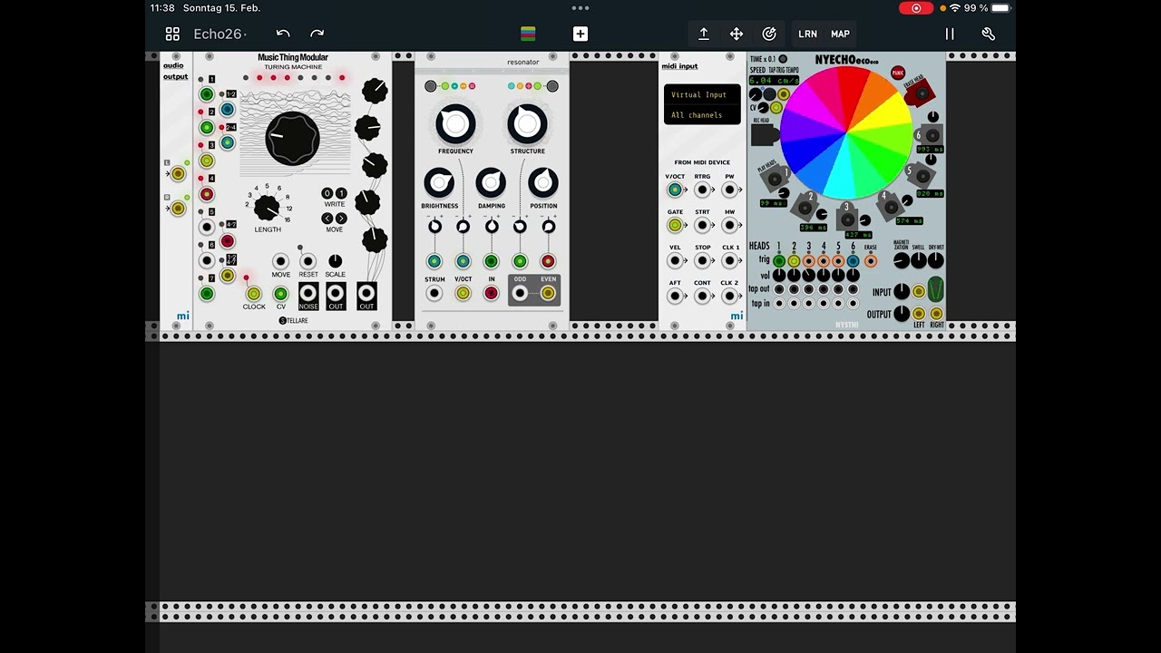Pause the audio engine
This screenshot has width=1161, height=653.
950,34
